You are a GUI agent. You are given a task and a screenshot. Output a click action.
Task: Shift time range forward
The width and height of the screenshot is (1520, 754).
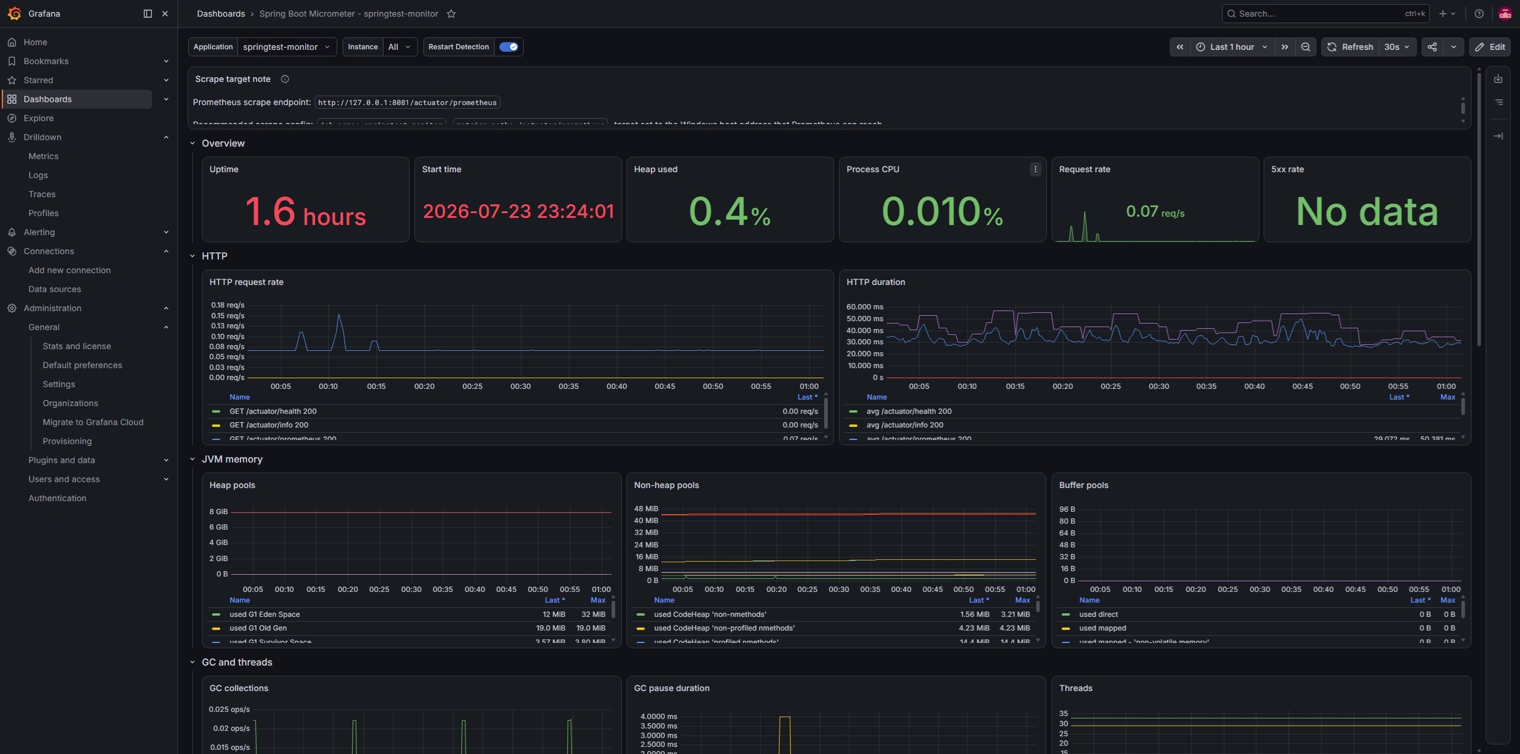[x=1285, y=47]
